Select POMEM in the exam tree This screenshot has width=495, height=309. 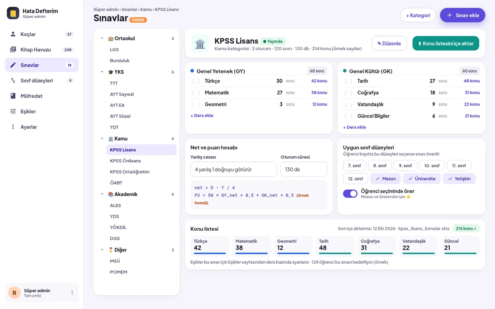pos(141,272)
